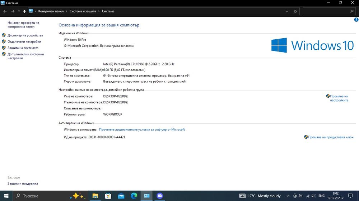This screenshot has height=201, width=359.
Task: Open Промяна на продуктовия ключ link
Action: pos(331,137)
